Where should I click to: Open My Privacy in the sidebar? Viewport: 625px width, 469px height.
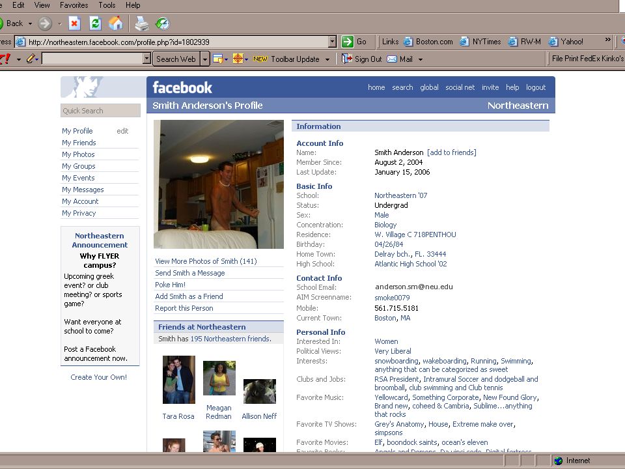point(79,213)
